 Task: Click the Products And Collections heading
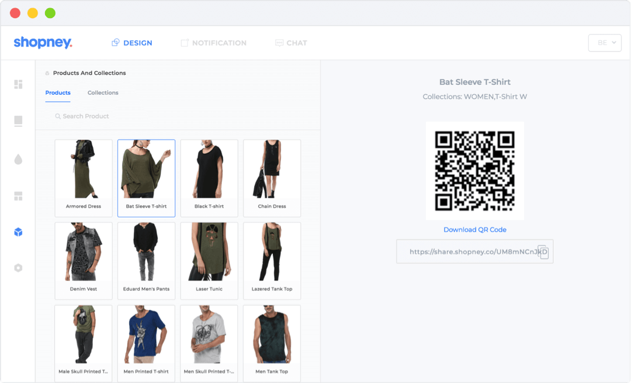tap(89, 73)
